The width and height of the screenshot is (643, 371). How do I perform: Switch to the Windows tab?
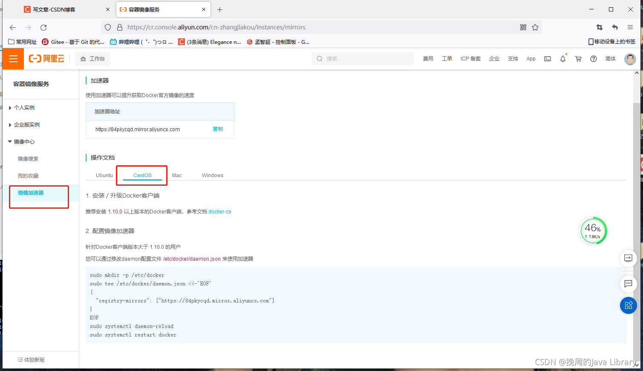coord(213,175)
